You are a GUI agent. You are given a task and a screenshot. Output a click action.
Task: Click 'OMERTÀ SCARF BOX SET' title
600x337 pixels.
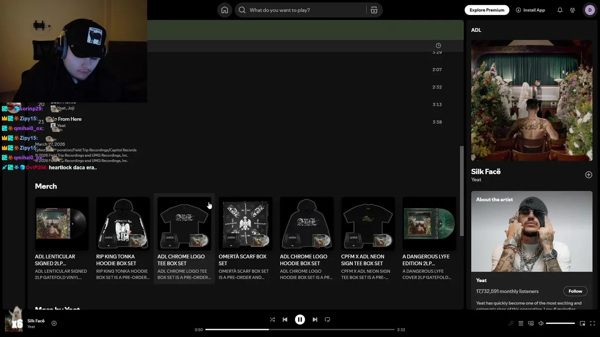pos(242,260)
